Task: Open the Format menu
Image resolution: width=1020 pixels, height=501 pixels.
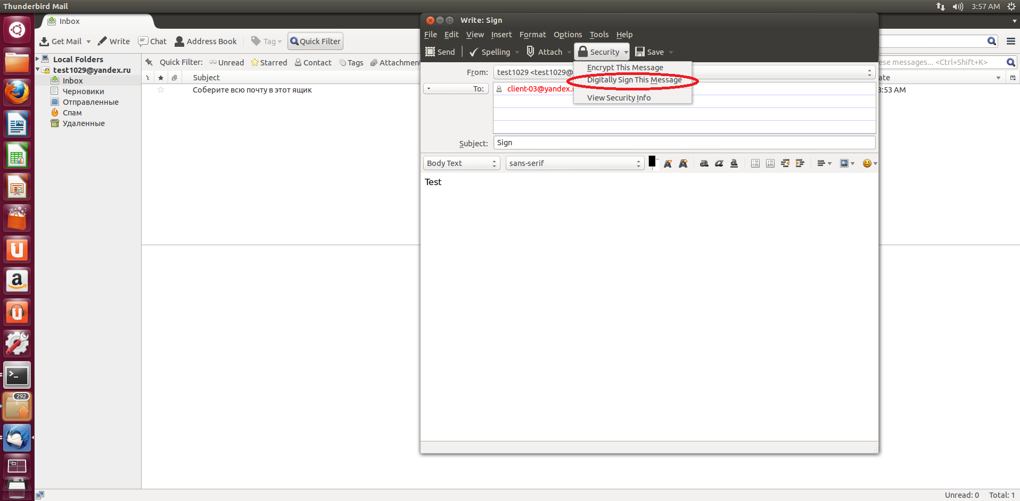Action: (532, 35)
